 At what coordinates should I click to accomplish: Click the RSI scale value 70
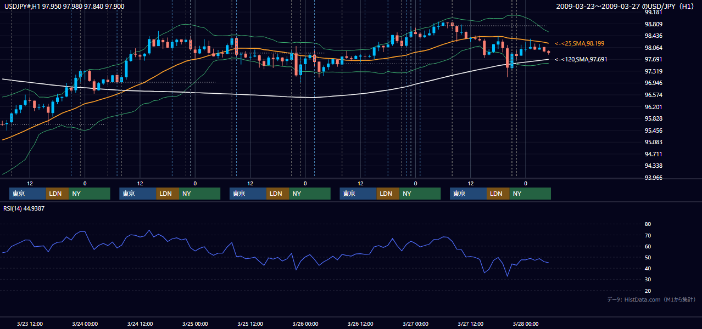pyautogui.click(x=648, y=235)
